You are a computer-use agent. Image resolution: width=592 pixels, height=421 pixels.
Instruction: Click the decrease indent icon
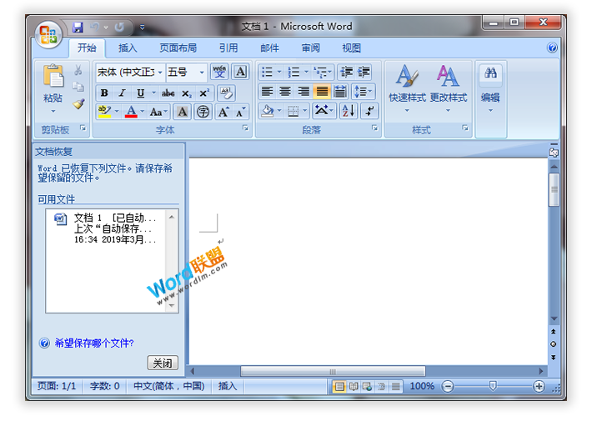coord(346,72)
